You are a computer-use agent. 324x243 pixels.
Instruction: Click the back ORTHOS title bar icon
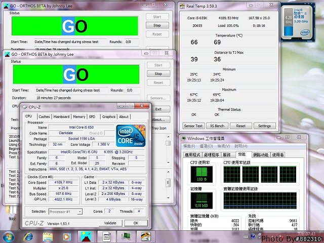[6, 6]
